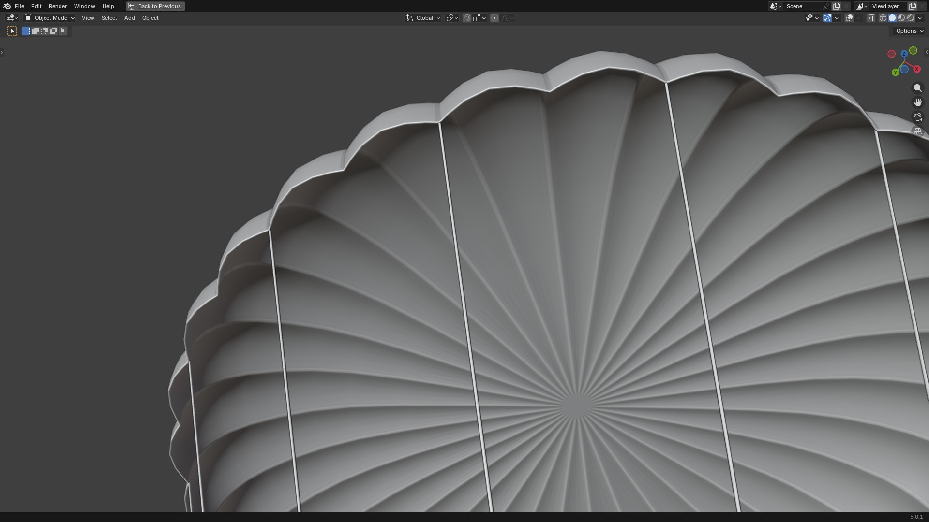
Task: Open the viewport Add menu
Action: 129,18
